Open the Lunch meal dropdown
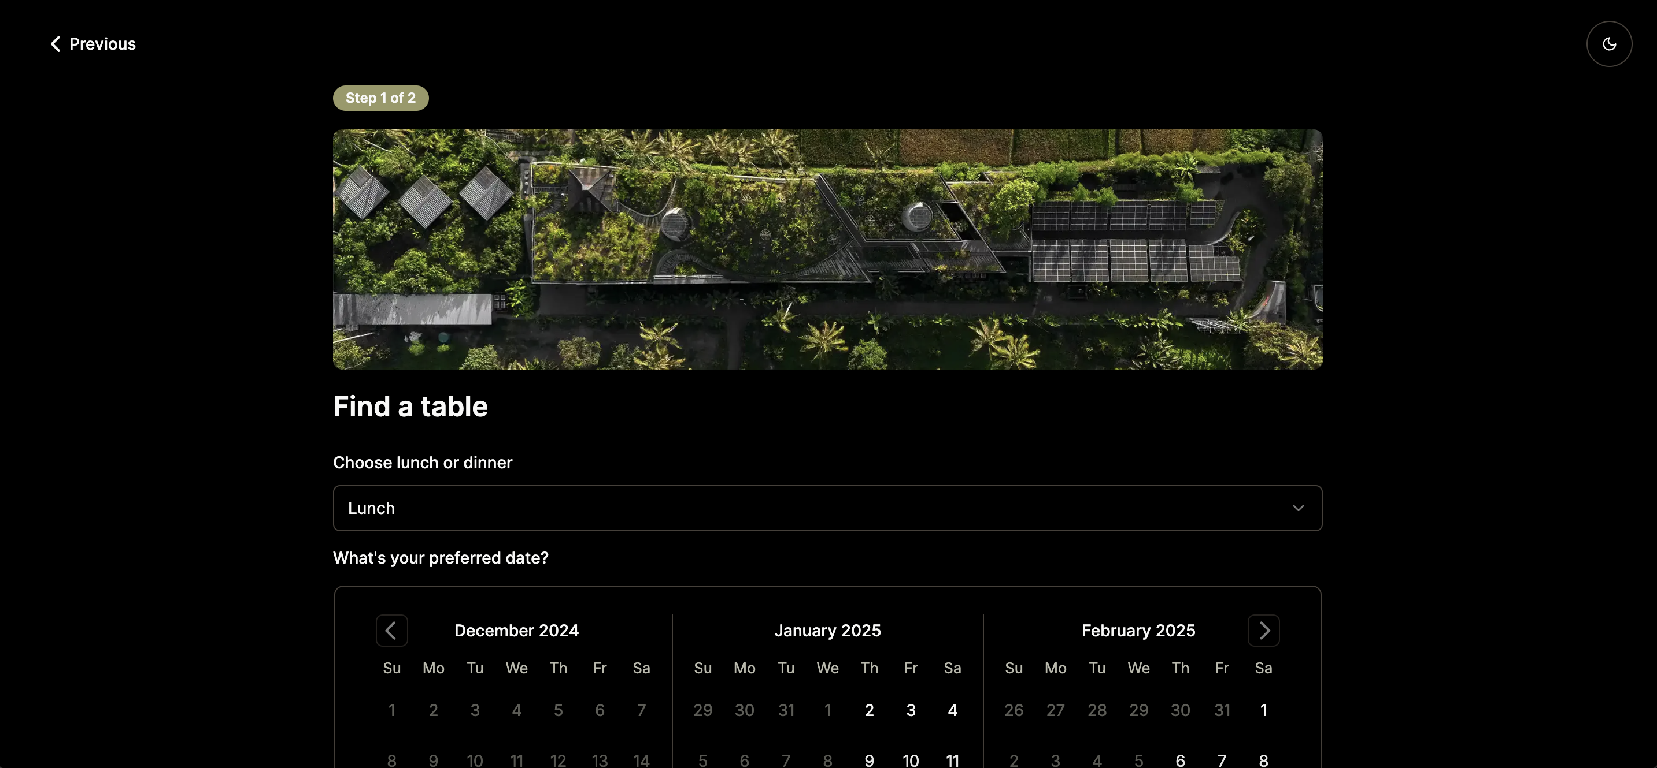The height and width of the screenshot is (768, 1657). [x=827, y=508]
